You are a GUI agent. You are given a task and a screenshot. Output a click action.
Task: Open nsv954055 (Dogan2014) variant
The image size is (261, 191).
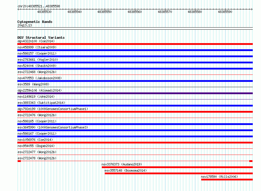coord(36,146)
